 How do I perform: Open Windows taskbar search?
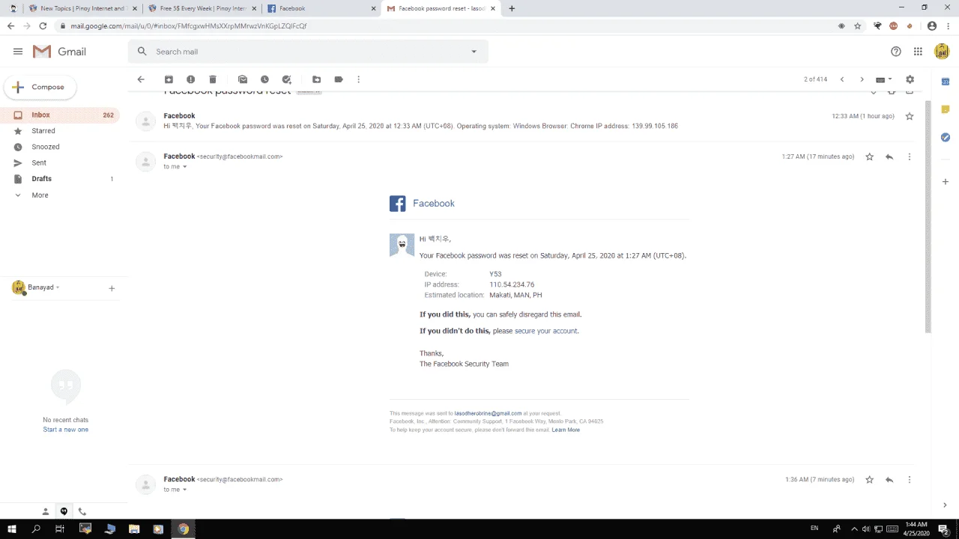pos(36,529)
